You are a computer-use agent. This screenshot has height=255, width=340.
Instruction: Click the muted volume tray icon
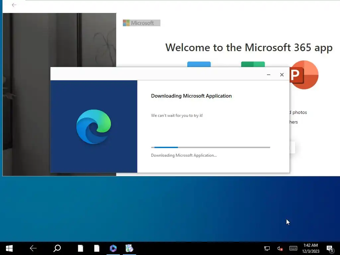click(x=280, y=248)
